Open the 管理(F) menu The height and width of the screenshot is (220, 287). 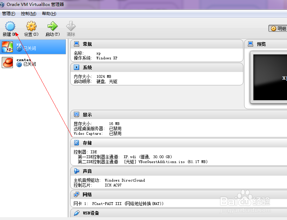point(8,13)
